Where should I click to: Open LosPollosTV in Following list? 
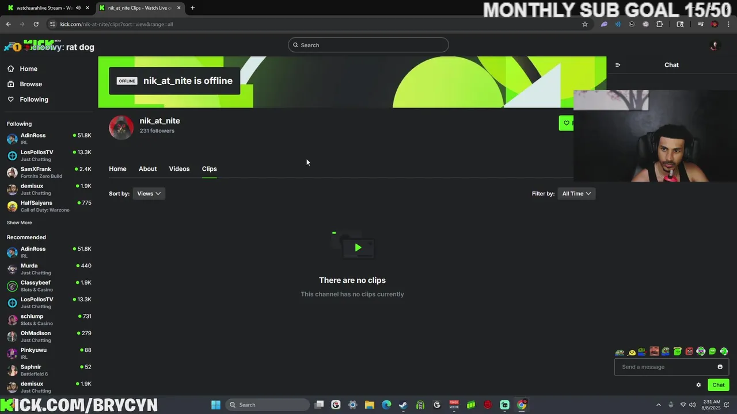coord(49,155)
